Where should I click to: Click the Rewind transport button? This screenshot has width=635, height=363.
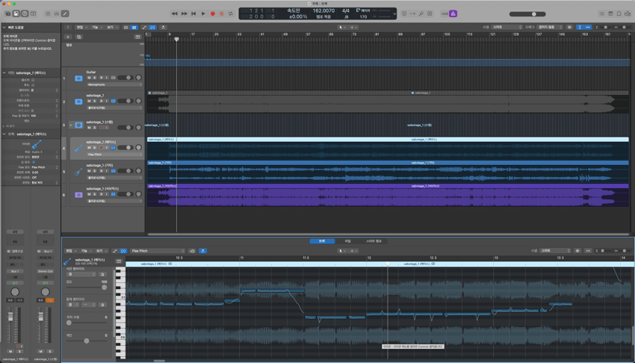(175, 13)
